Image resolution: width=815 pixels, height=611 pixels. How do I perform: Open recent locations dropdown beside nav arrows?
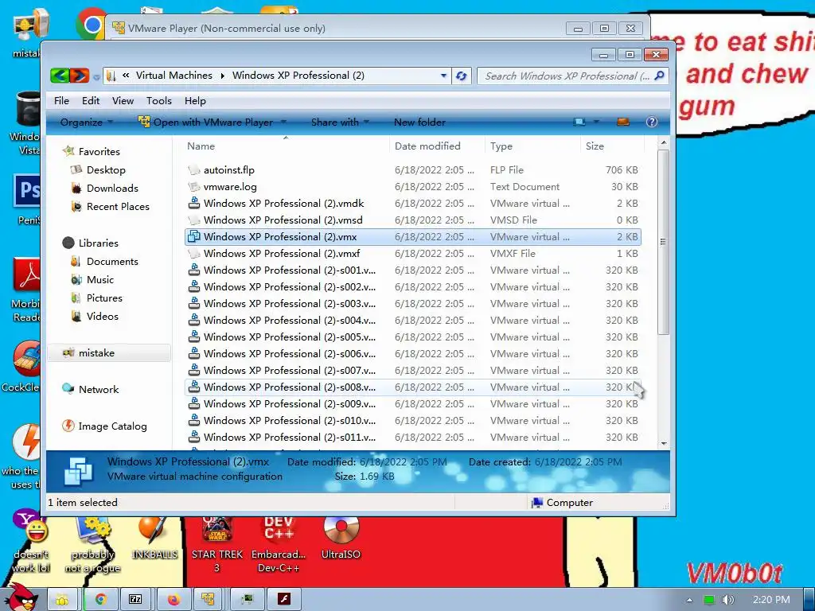[96, 77]
